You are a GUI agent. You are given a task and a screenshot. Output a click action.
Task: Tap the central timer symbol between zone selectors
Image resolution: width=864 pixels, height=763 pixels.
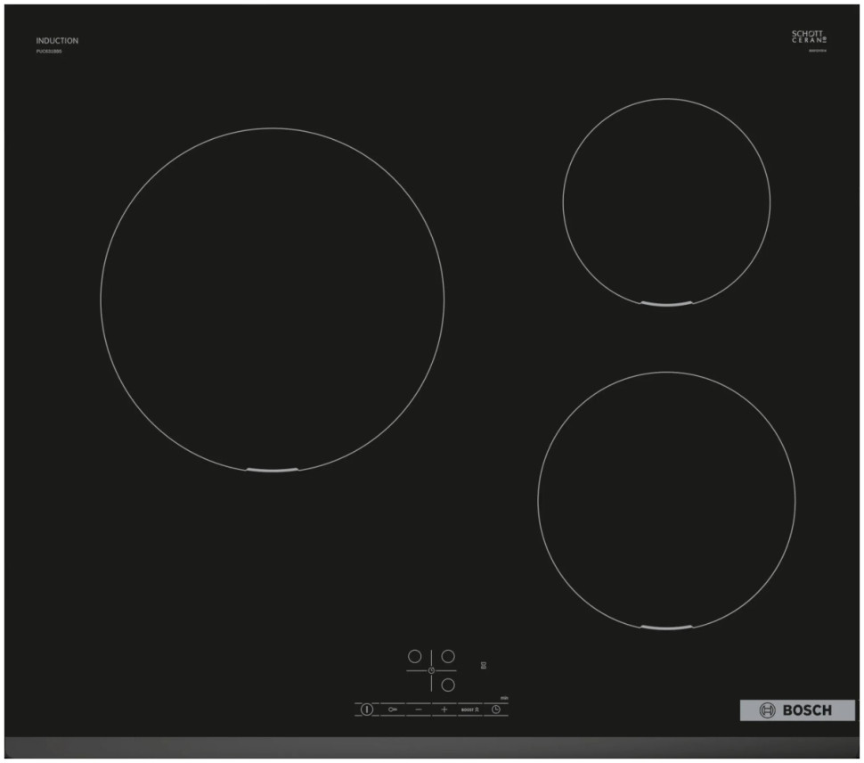click(431, 670)
